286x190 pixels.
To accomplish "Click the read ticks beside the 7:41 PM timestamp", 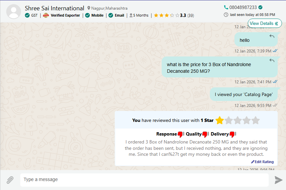I will [x=275, y=82].
